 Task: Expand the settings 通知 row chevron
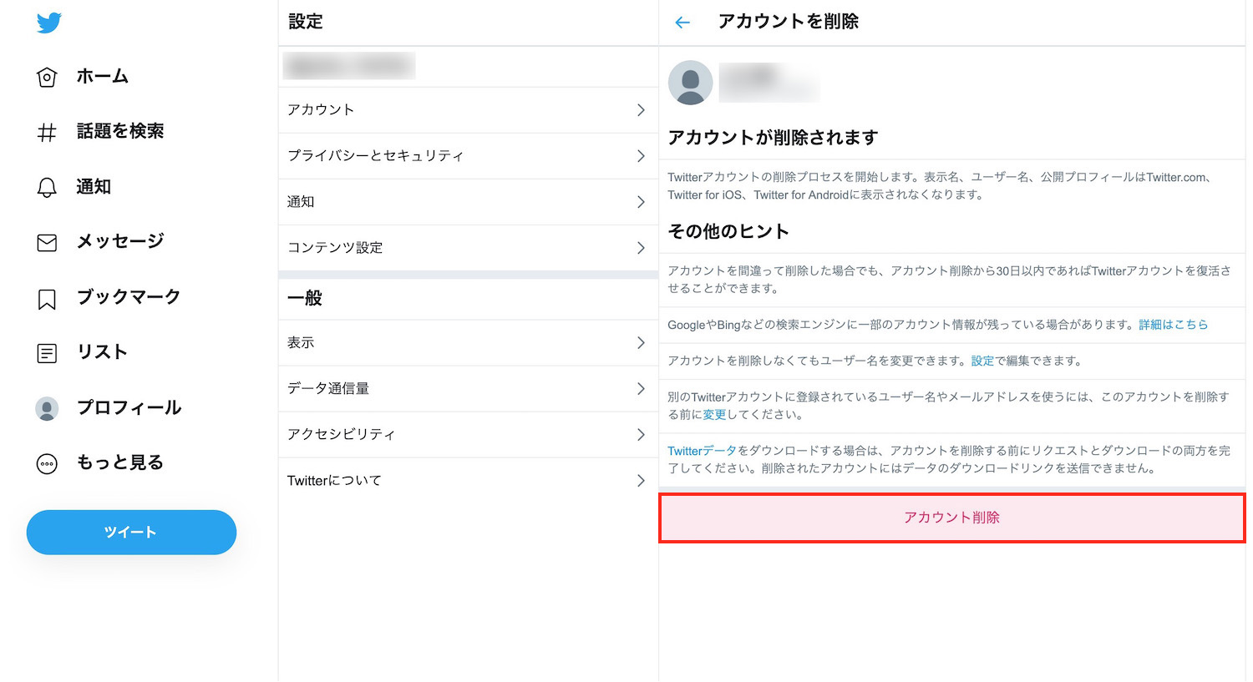[x=641, y=202]
